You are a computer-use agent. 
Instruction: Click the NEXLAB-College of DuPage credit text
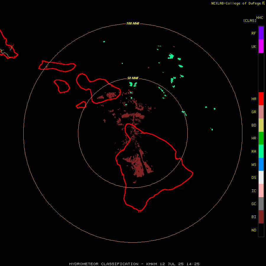tap(236, 3)
